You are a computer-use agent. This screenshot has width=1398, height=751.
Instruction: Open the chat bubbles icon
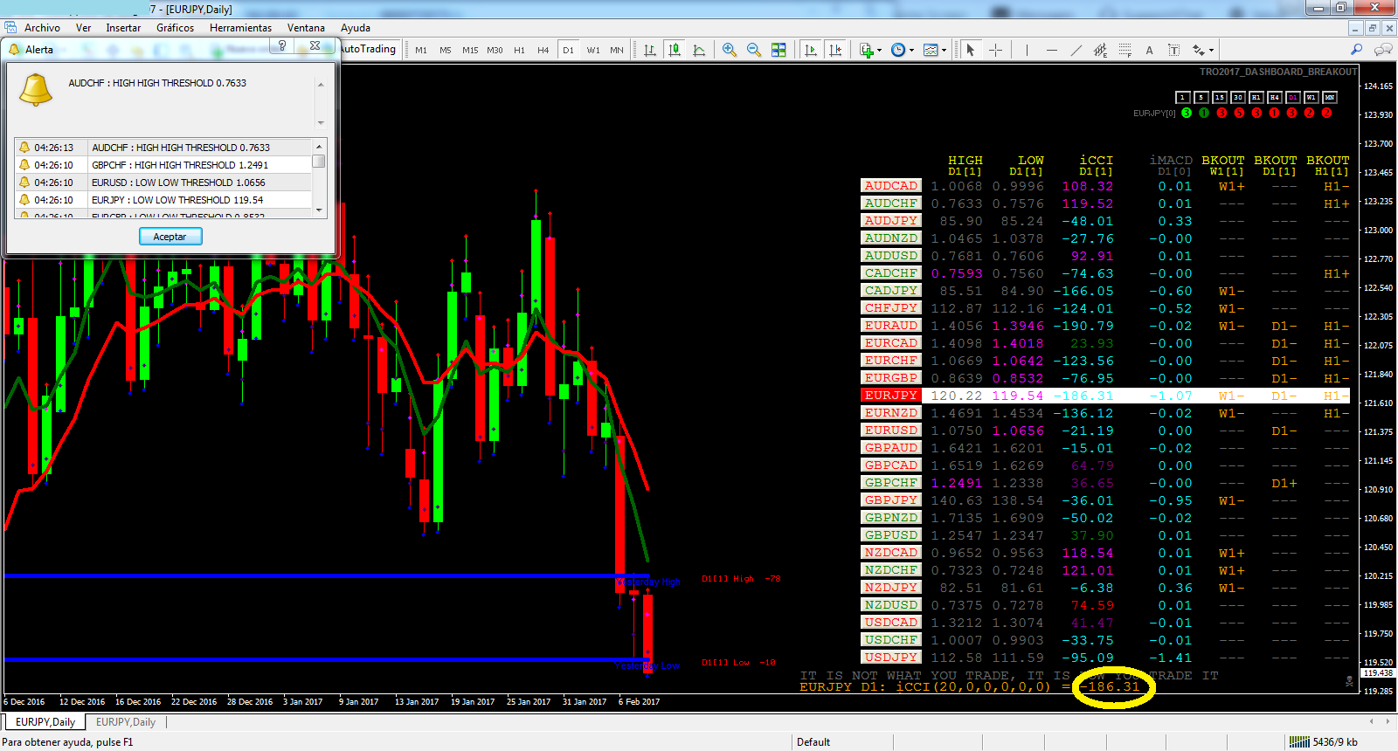[x=1382, y=50]
